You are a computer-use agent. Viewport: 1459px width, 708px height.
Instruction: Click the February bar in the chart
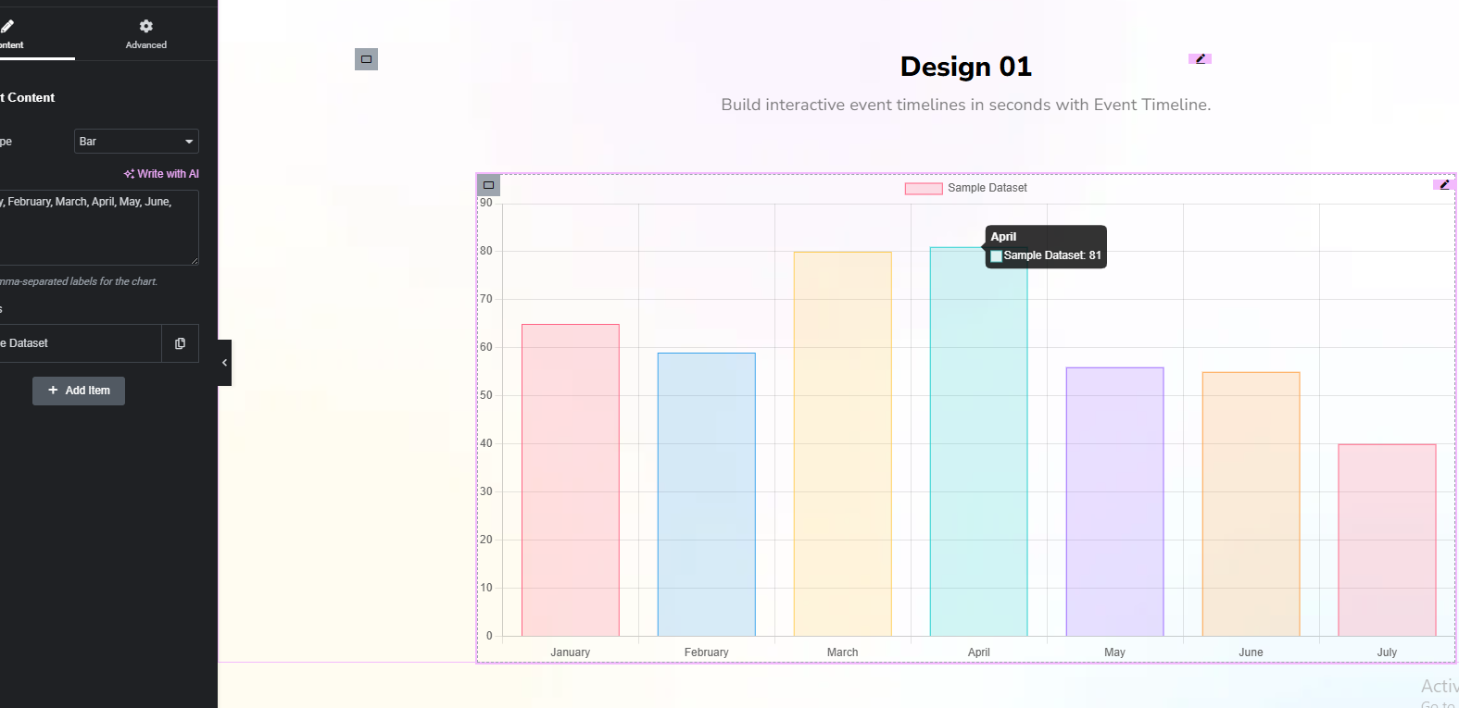[x=707, y=494]
